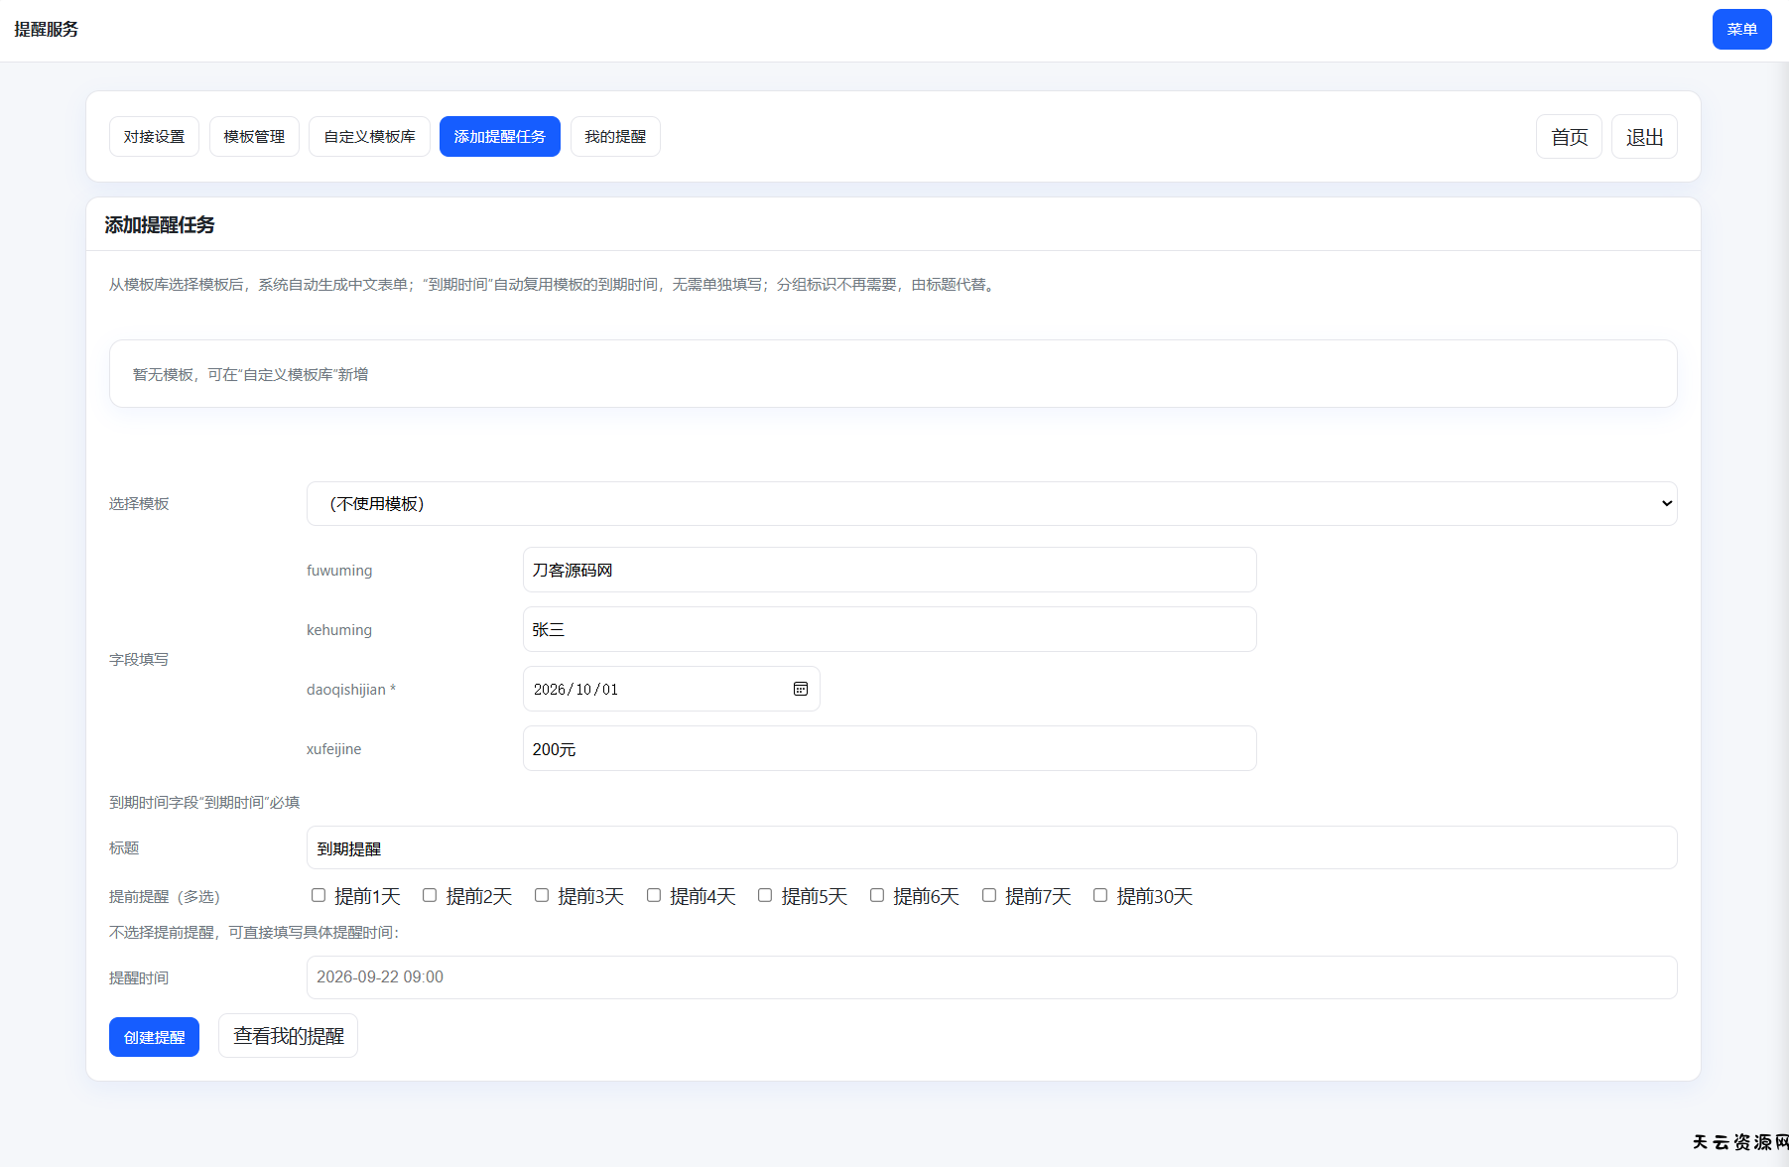Go to 自定义模板库 tab

[x=369, y=137]
